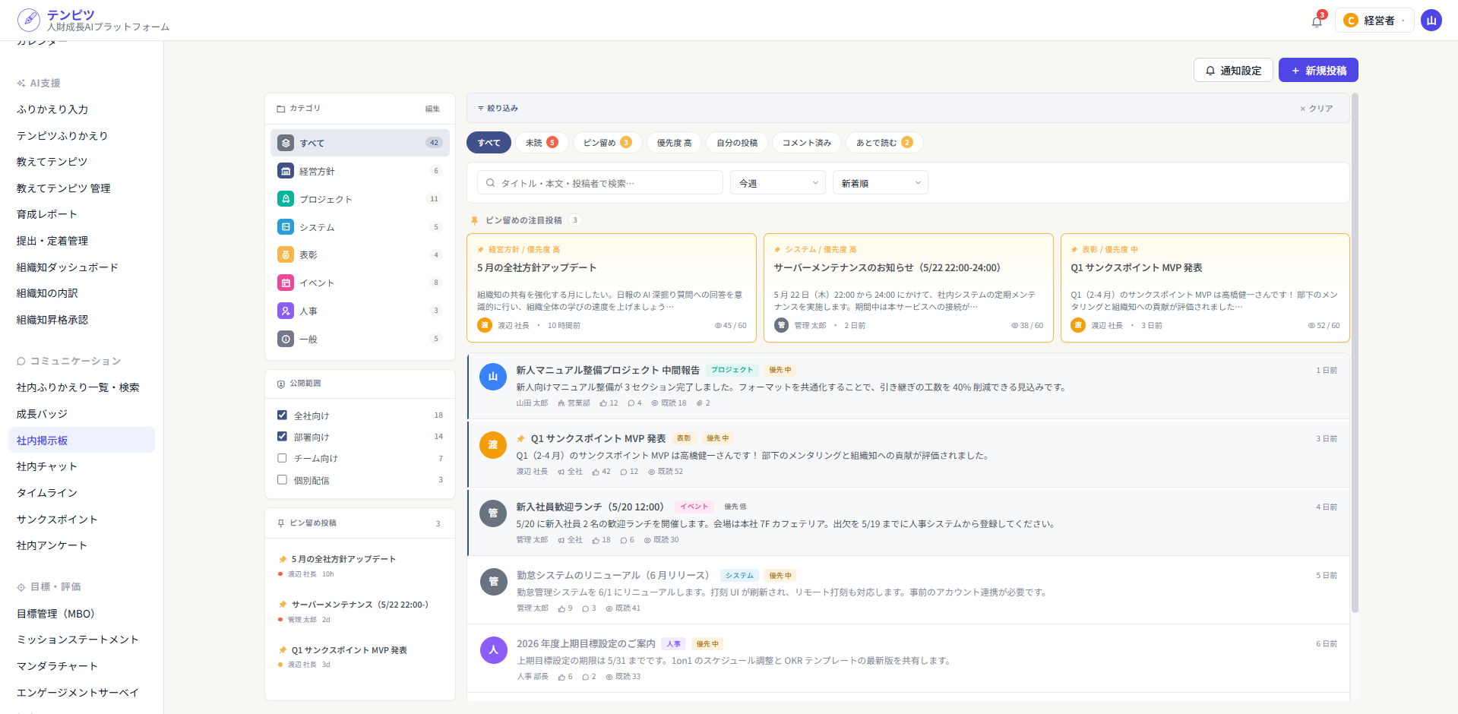Select the コメント済み filter tab
1458x714 pixels.
807,143
